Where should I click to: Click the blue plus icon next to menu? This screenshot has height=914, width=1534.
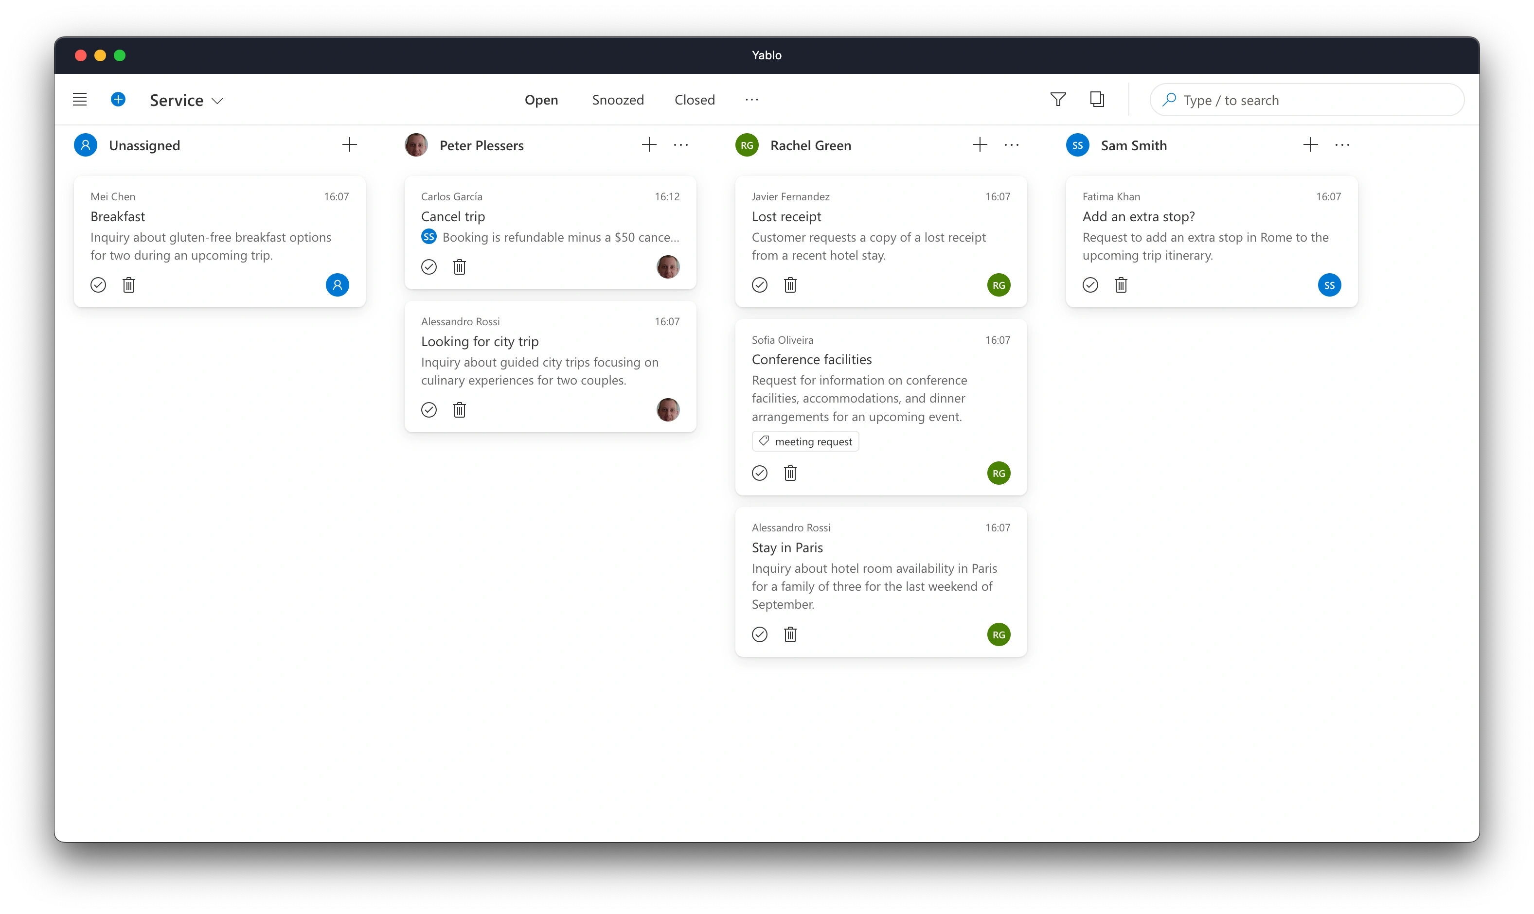tap(118, 99)
